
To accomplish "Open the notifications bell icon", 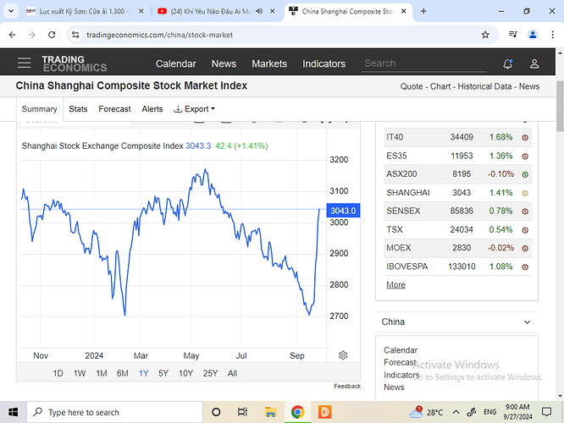I will coord(507,64).
